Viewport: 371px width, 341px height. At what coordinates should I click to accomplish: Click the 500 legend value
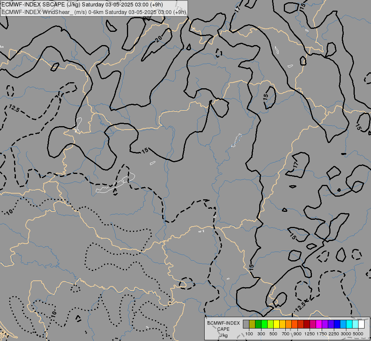tap(273, 334)
